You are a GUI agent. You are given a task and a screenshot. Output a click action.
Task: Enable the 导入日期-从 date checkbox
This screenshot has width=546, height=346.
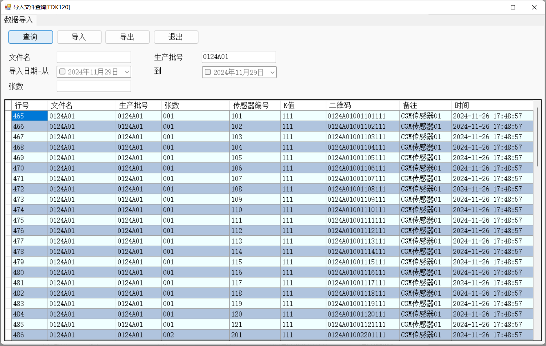click(x=63, y=72)
